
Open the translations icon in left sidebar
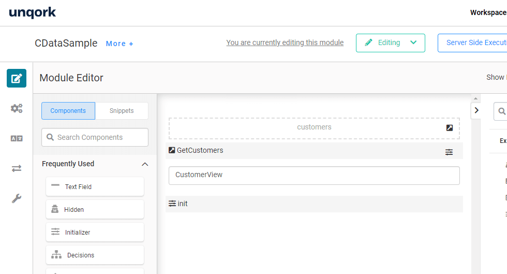tap(17, 138)
